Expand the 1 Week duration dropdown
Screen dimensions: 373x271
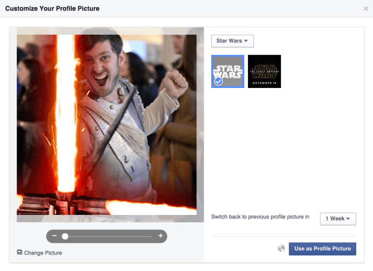pos(338,218)
